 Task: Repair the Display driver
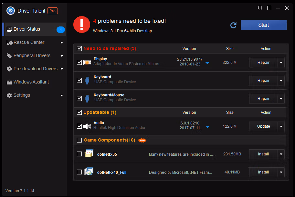click(x=263, y=63)
